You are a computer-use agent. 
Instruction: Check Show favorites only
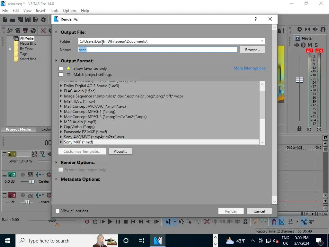click(61, 68)
